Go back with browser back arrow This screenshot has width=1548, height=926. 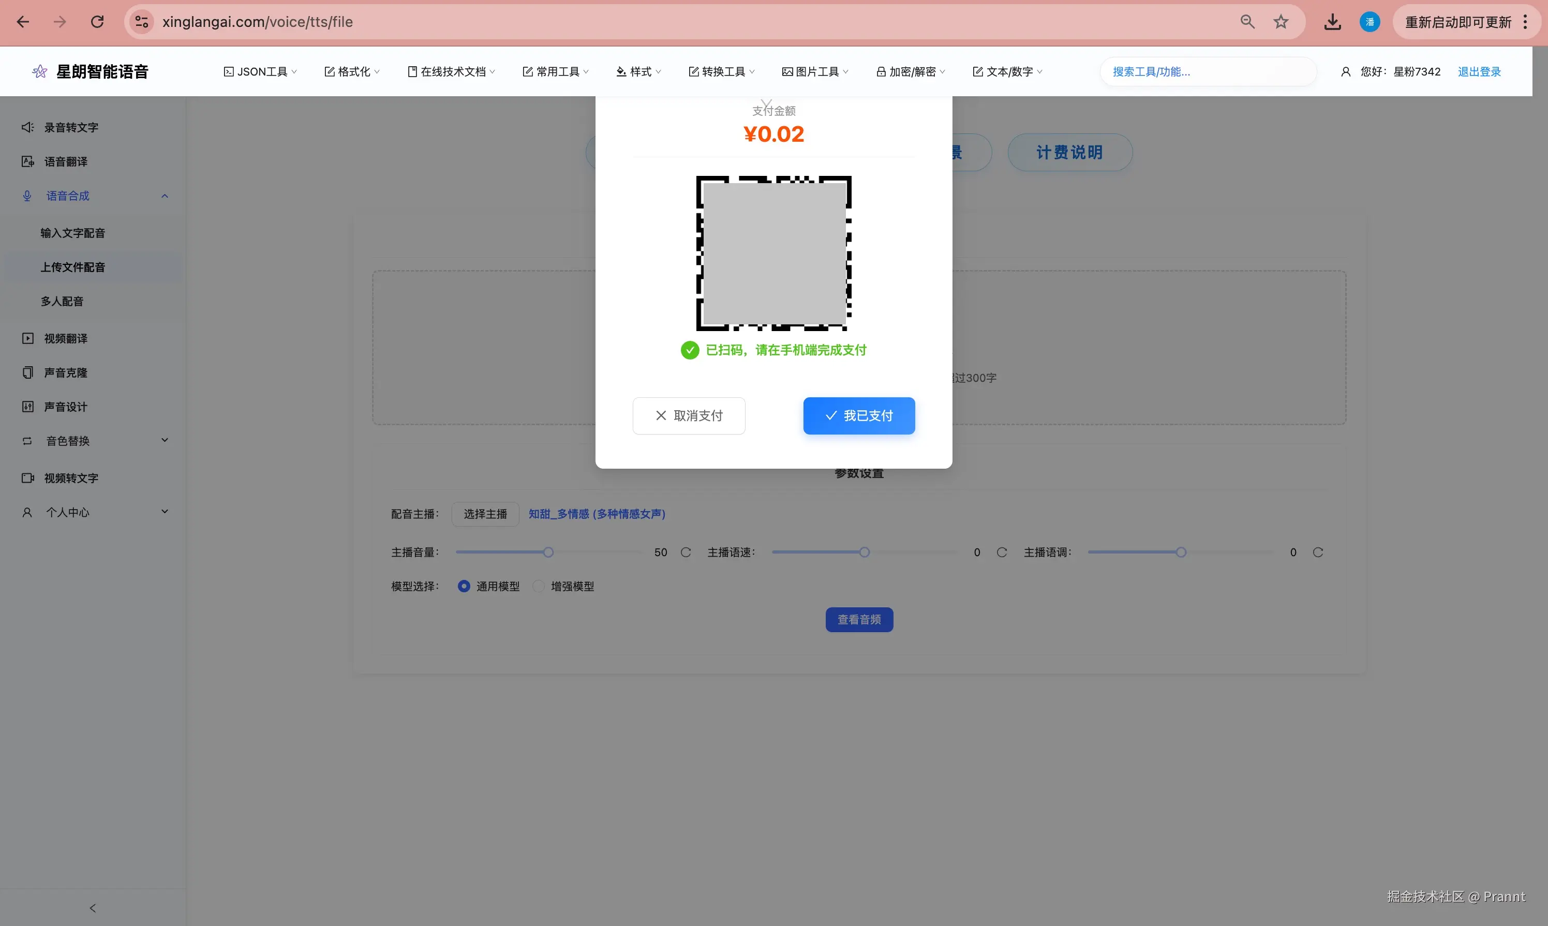pos(23,22)
